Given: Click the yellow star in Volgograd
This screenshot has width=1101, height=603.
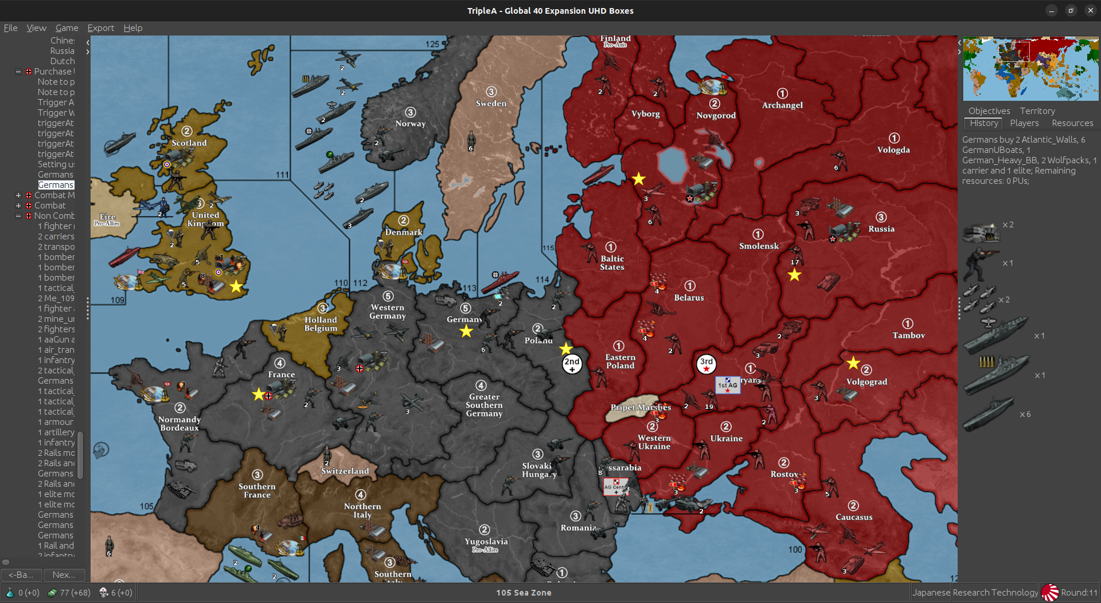Looking at the screenshot, I should tap(853, 362).
